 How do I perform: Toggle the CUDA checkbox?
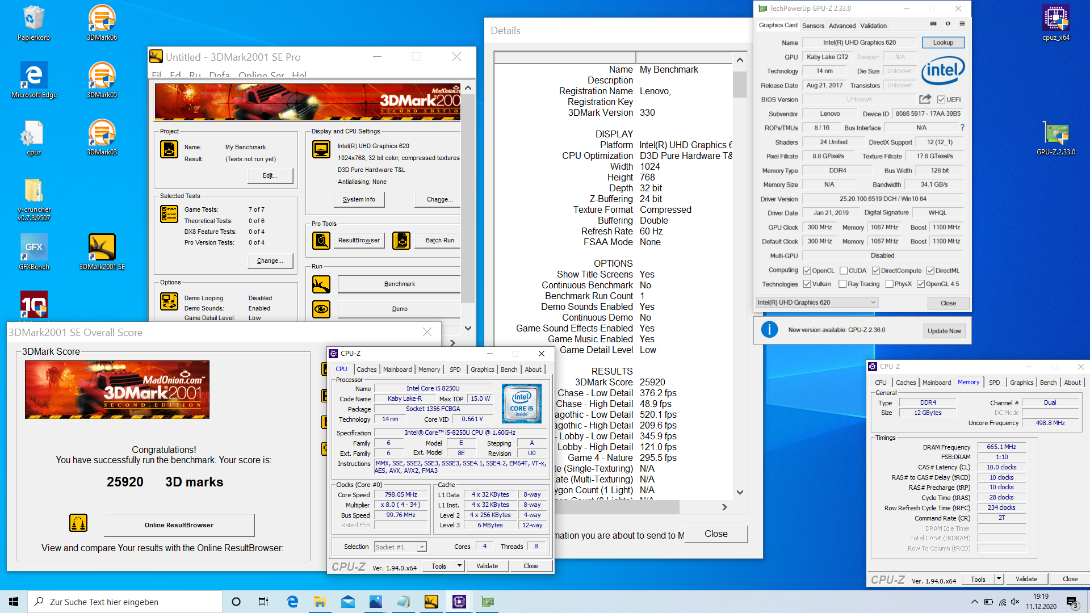pyautogui.click(x=844, y=271)
